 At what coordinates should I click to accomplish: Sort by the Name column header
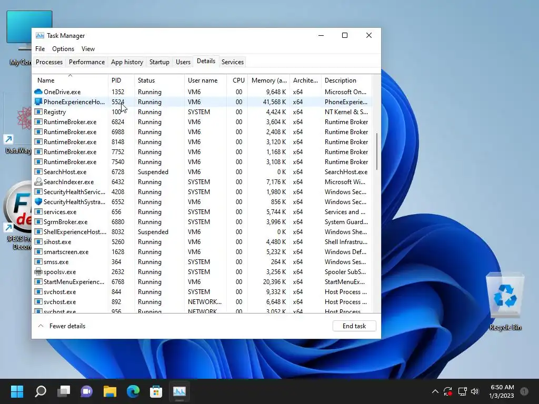[x=70, y=80]
